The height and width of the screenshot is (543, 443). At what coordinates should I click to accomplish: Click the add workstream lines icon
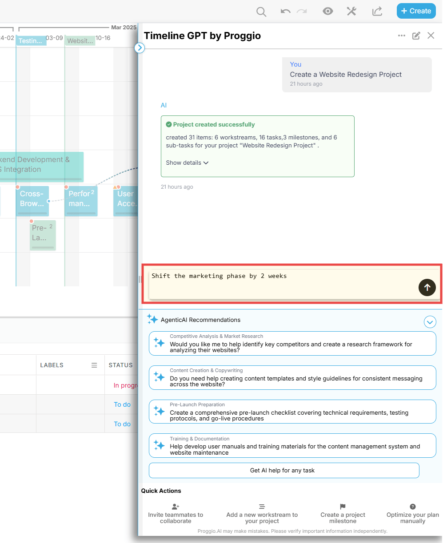point(262,507)
